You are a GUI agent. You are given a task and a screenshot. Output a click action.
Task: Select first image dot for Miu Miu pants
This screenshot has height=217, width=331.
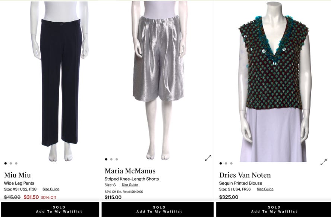click(x=6, y=163)
